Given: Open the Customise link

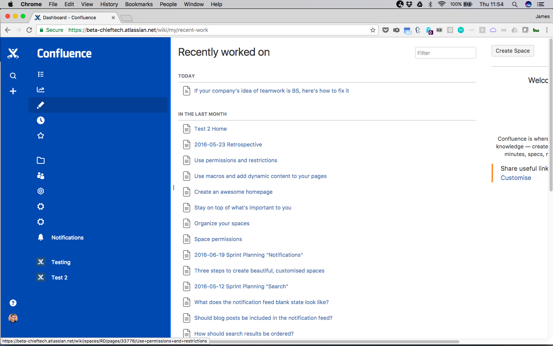Looking at the screenshot, I should 516,178.
